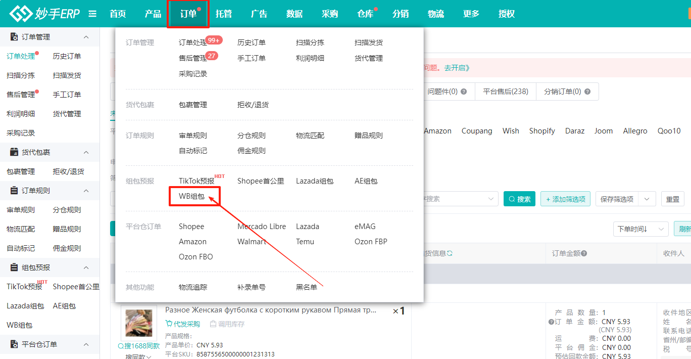Click the 保存筛选项 button

(617, 199)
